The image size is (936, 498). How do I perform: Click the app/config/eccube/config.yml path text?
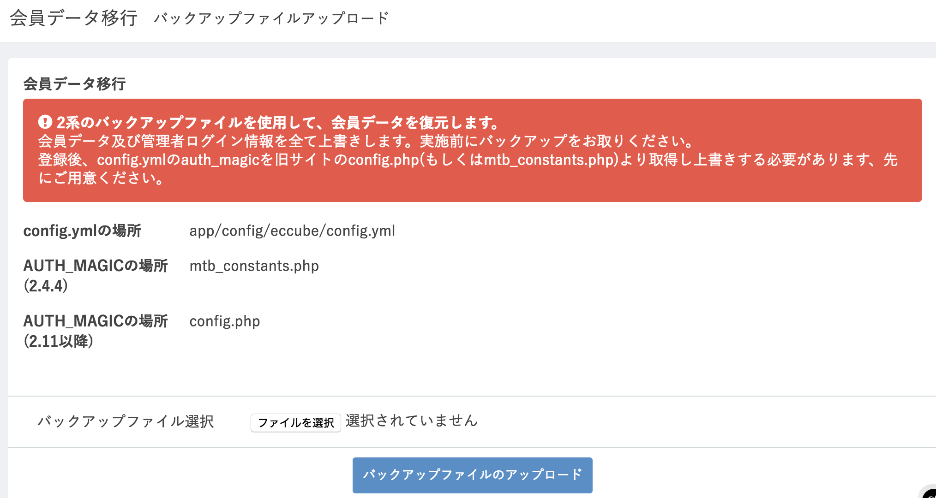(x=292, y=231)
